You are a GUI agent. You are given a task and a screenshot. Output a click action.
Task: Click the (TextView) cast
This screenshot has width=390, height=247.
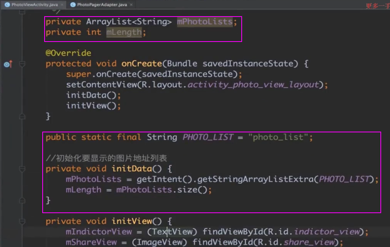(172, 232)
